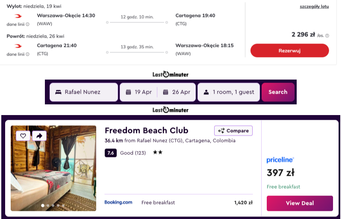Click the Search button
342x219 pixels.
278,92
